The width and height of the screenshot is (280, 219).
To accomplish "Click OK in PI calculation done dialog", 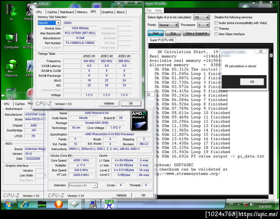I will click(x=252, y=82).
